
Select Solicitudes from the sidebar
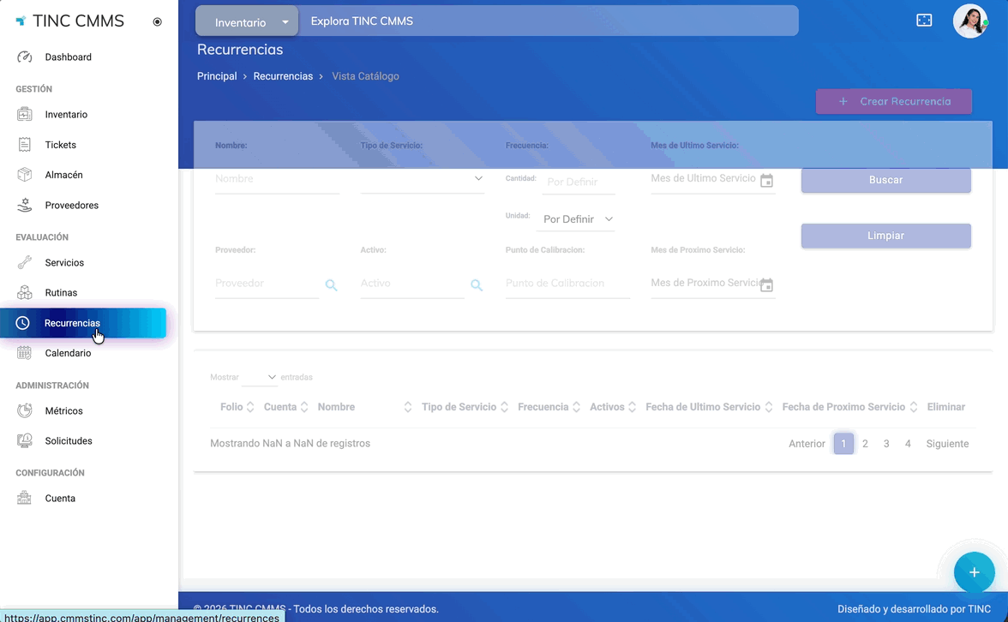pos(69,441)
